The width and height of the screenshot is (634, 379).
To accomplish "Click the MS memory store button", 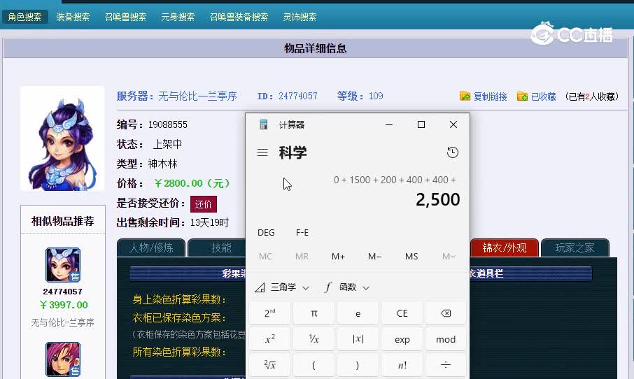I will 411,256.
